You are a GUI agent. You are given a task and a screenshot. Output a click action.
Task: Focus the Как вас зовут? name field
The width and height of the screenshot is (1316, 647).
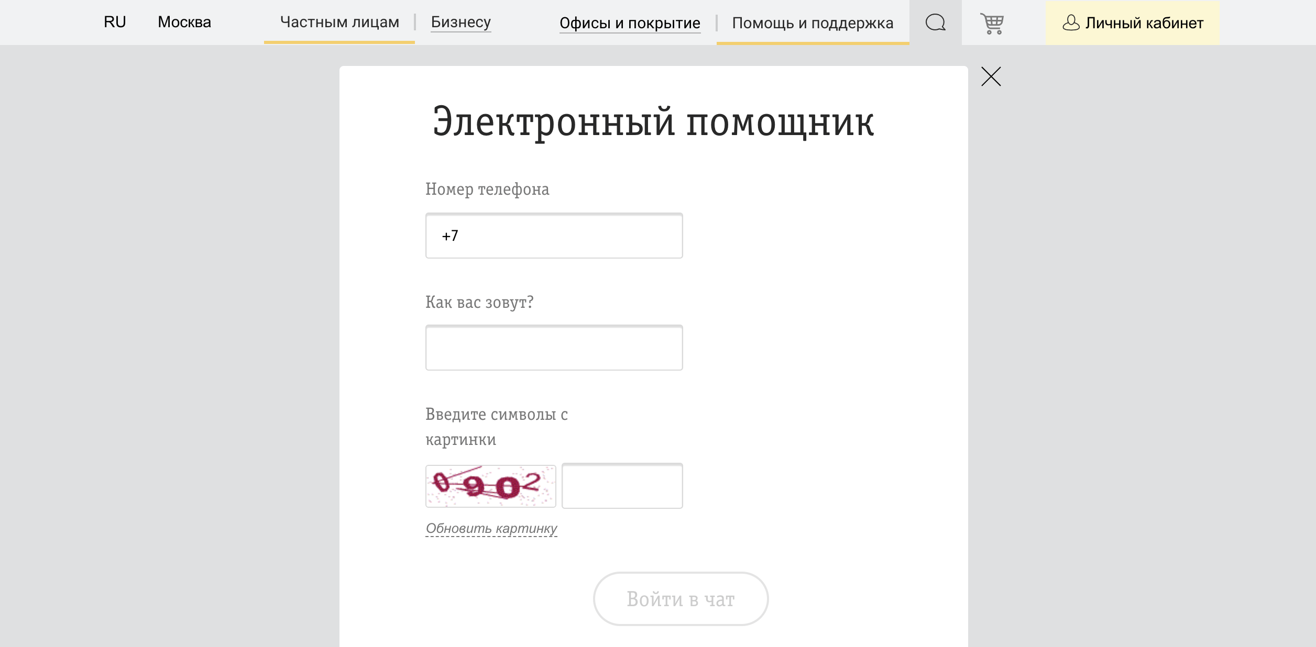(553, 348)
